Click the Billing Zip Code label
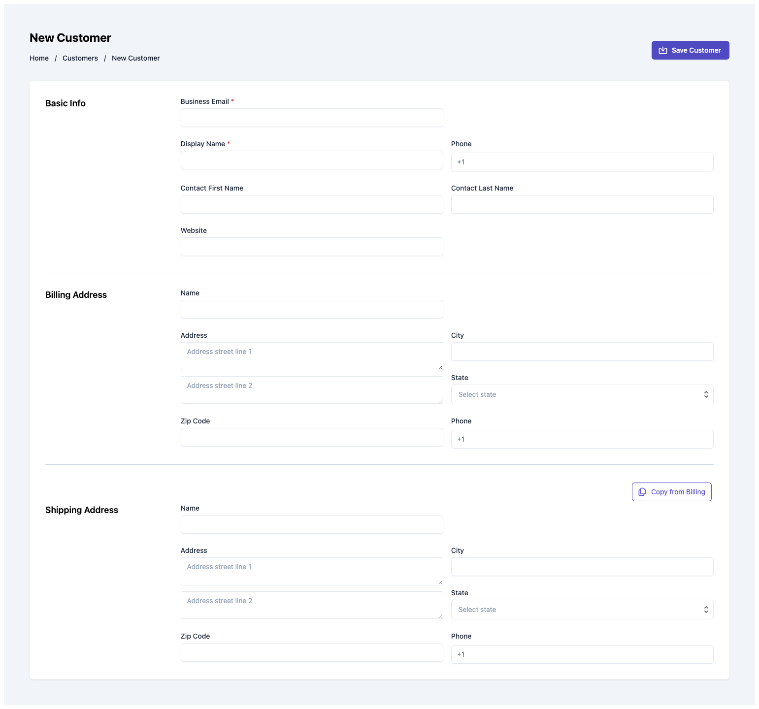The height and width of the screenshot is (709, 759). pyautogui.click(x=195, y=421)
